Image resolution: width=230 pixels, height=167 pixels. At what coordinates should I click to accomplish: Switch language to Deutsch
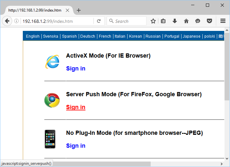(x=88, y=36)
